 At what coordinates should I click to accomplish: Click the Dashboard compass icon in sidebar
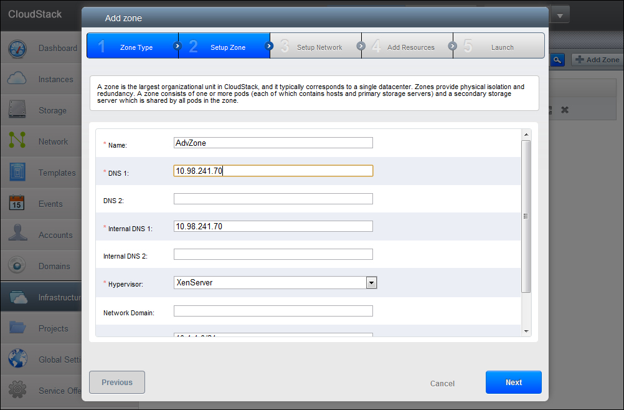(17, 49)
